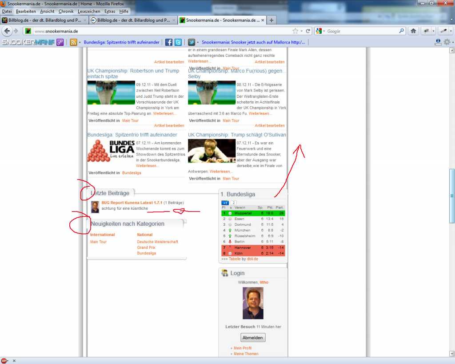This screenshot has width=455, height=364.
Task: Open the Google search engine dropdown
Action: click(320, 31)
